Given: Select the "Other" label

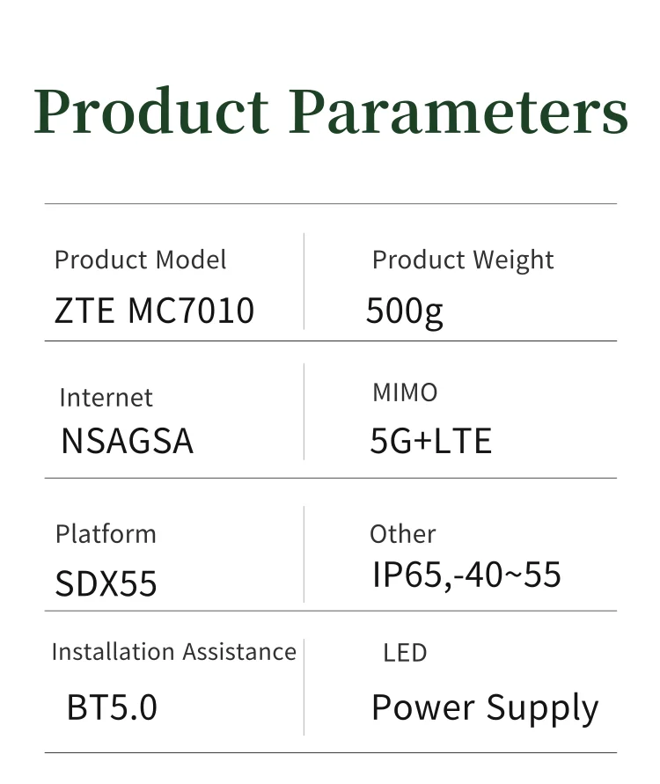Looking at the screenshot, I should 402,534.
